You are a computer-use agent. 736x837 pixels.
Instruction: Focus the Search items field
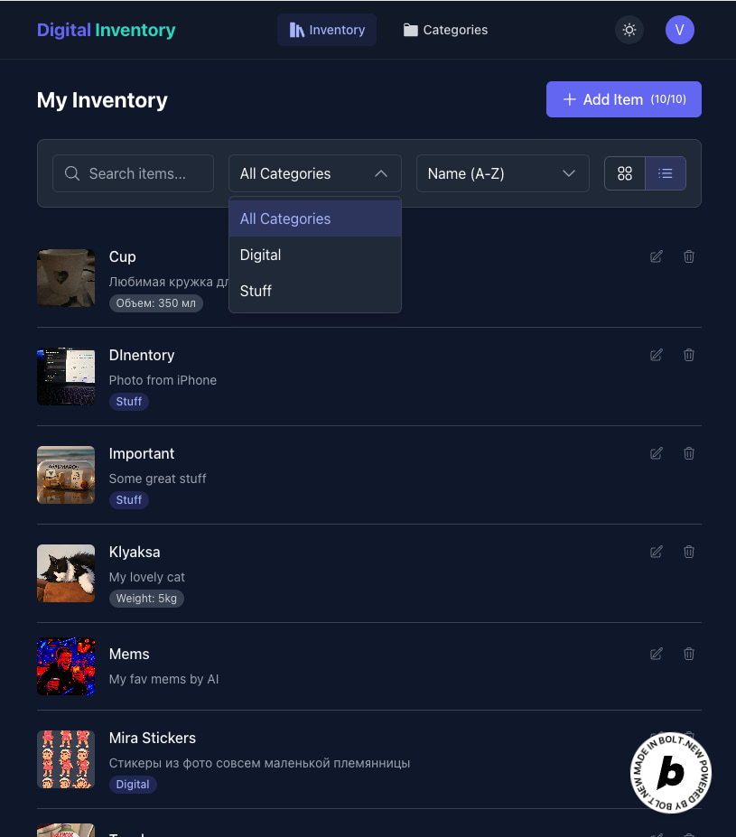(133, 173)
